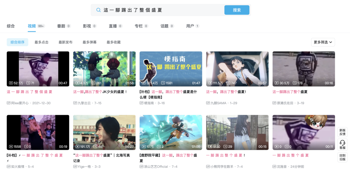The width and height of the screenshot is (350, 173).
Task: Click into the search text field
Action: pos(162,10)
